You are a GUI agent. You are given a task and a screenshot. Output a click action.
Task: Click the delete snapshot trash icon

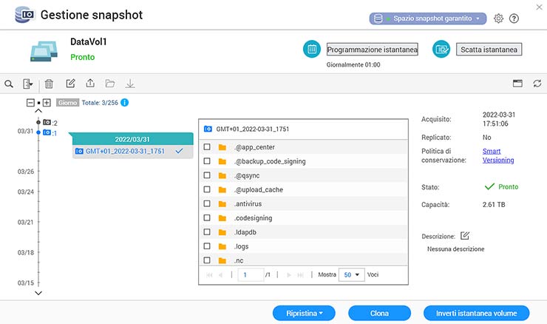[x=49, y=84]
